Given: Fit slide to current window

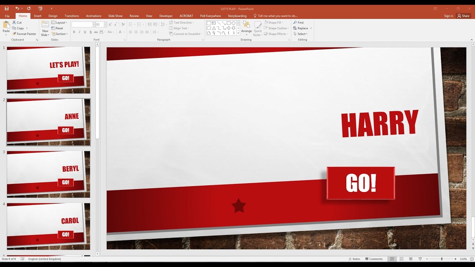Looking at the screenshot, I should coord(472,259).
